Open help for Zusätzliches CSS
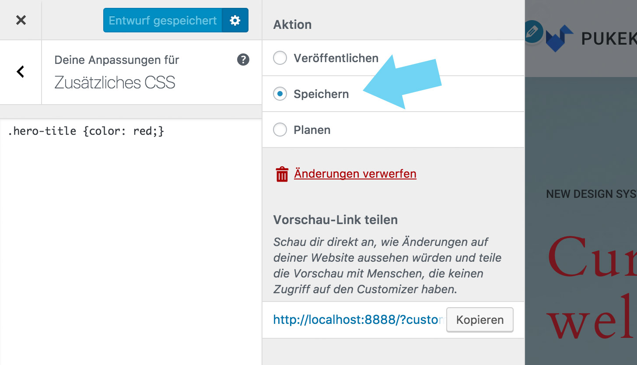 point(243,60)
